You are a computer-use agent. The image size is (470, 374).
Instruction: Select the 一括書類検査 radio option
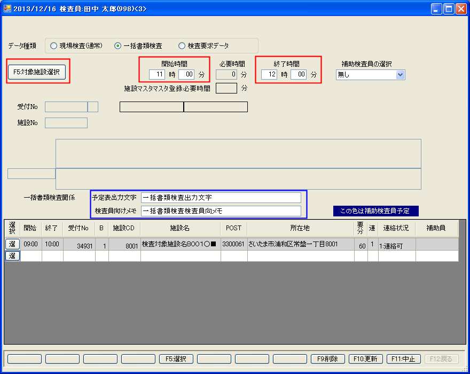[x=118, y=46]
